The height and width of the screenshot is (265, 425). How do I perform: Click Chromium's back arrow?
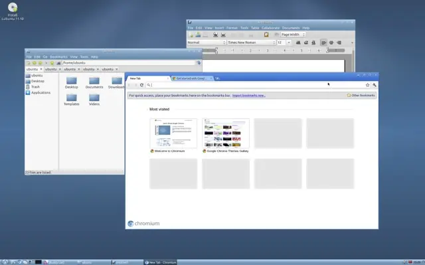pos(129,85)
